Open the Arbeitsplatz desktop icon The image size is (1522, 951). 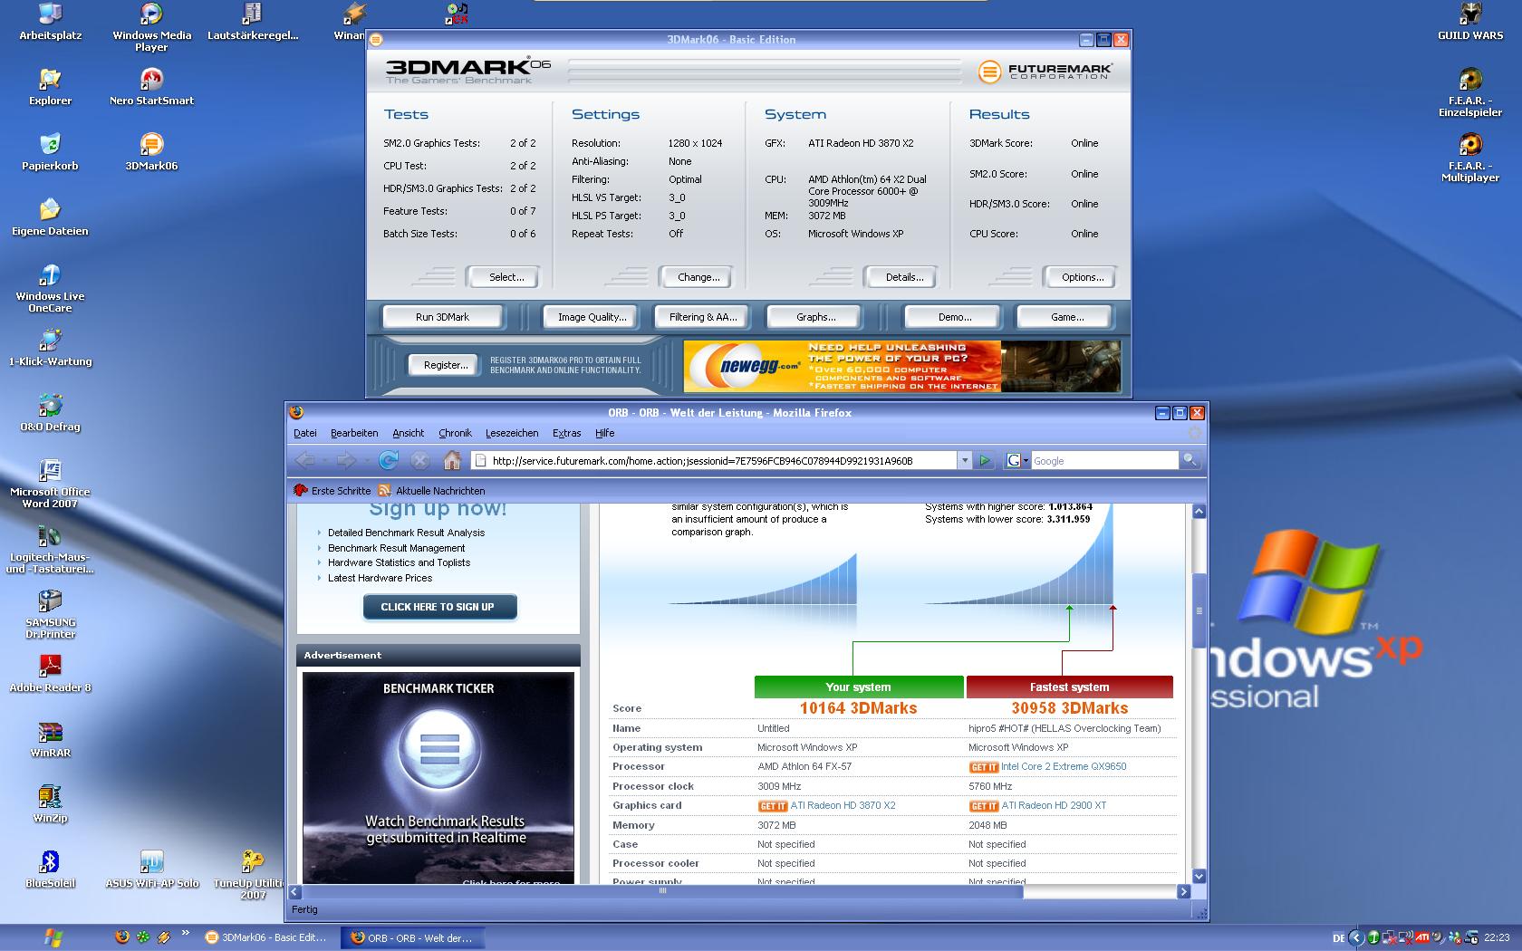click(x=51, y=23)
